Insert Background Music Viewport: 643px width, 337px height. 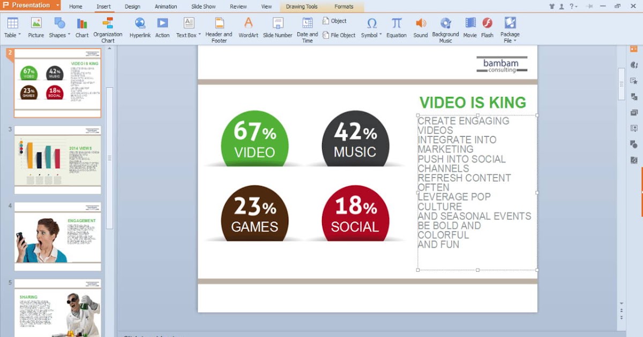pyautogui.click(x=446, y=28)
